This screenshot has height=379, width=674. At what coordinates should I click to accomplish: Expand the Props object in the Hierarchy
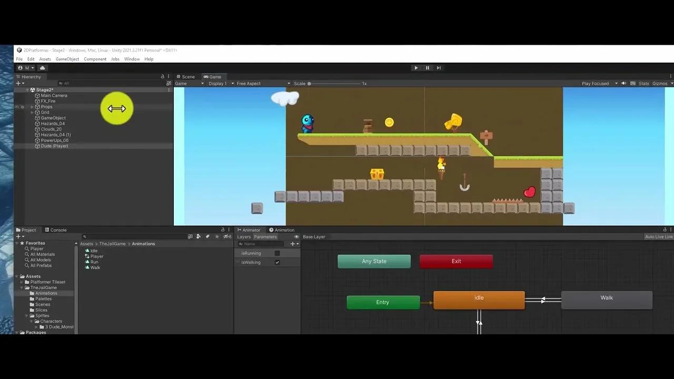tap(32, 106)
